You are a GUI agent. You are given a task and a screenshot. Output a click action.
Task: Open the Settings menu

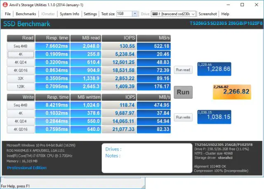click(x=90, y=14)
